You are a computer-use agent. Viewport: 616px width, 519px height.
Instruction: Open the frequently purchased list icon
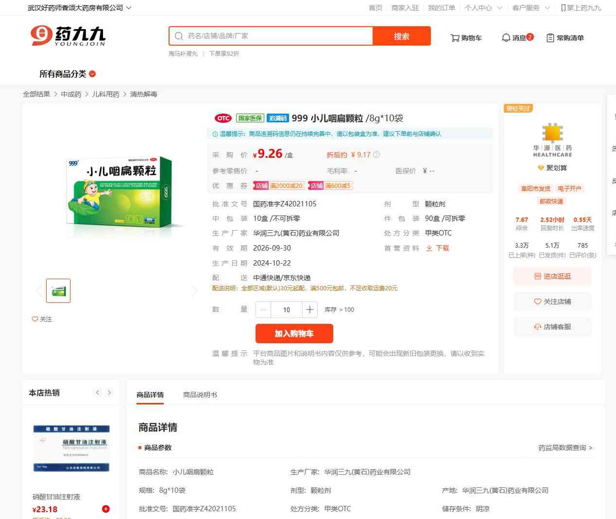tap(550, 38)
